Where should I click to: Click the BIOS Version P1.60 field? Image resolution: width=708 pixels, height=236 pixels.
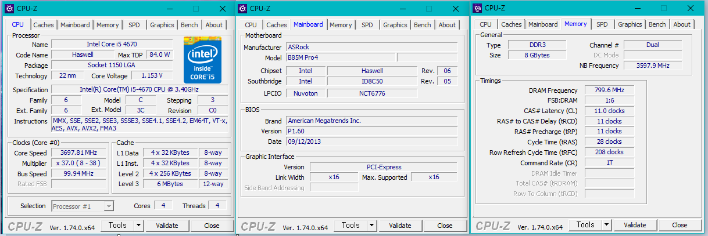tap(372, 131)
